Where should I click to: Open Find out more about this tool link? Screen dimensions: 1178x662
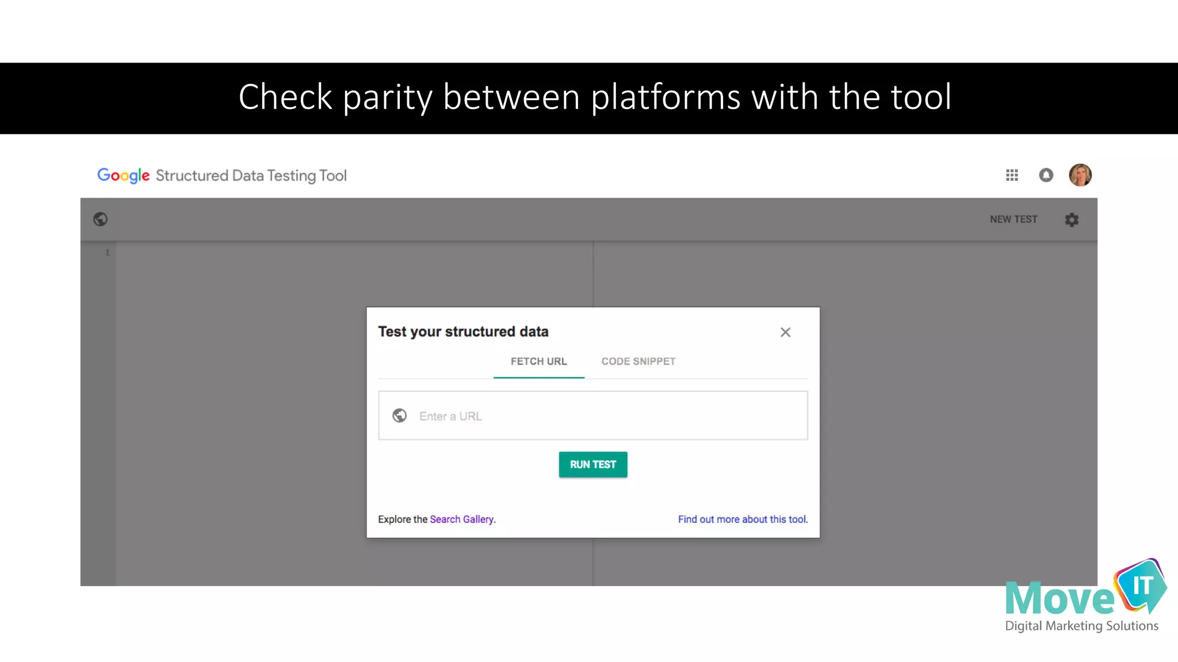(743, 519)
